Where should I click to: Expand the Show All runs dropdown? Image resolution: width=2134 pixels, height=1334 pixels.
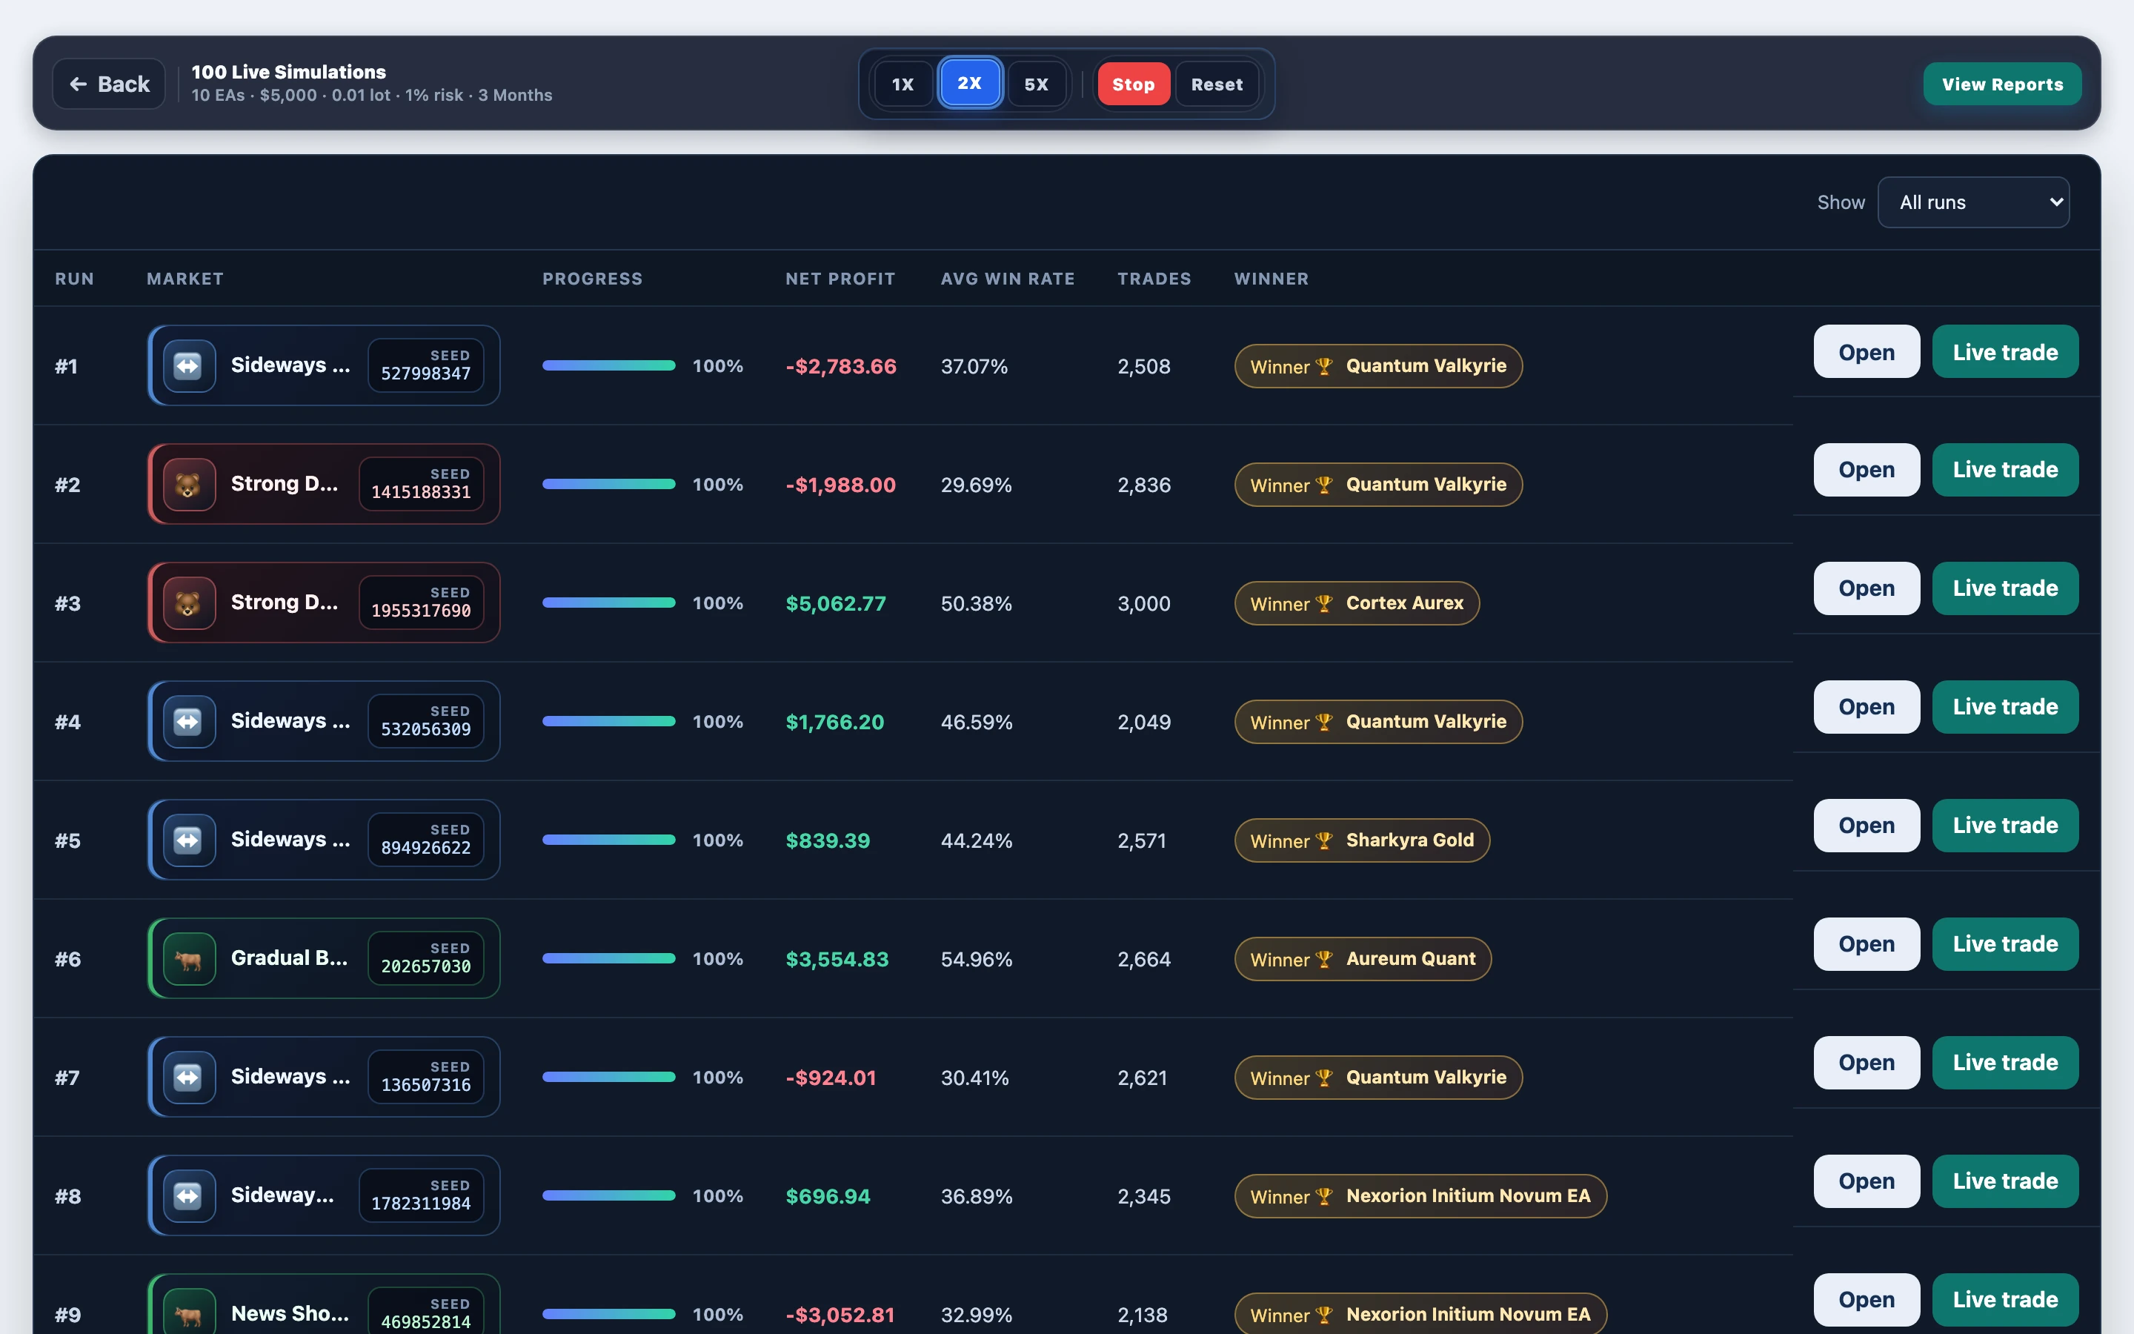(x=1973, y=202)
